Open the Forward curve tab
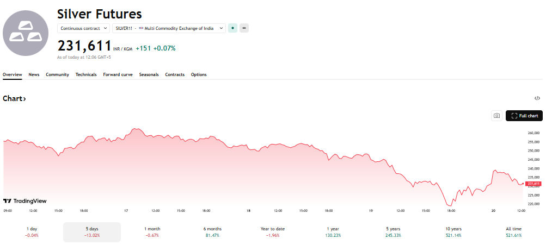Screen dimensions: 558x245 pyautogui.click(x=118, y=74)
